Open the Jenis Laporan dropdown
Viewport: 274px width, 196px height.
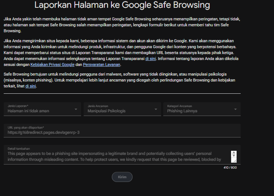[42, 109]
